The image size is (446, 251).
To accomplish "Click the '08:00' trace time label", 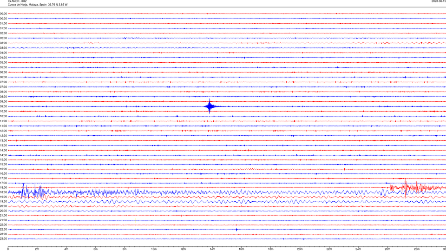I will (3, 92).
